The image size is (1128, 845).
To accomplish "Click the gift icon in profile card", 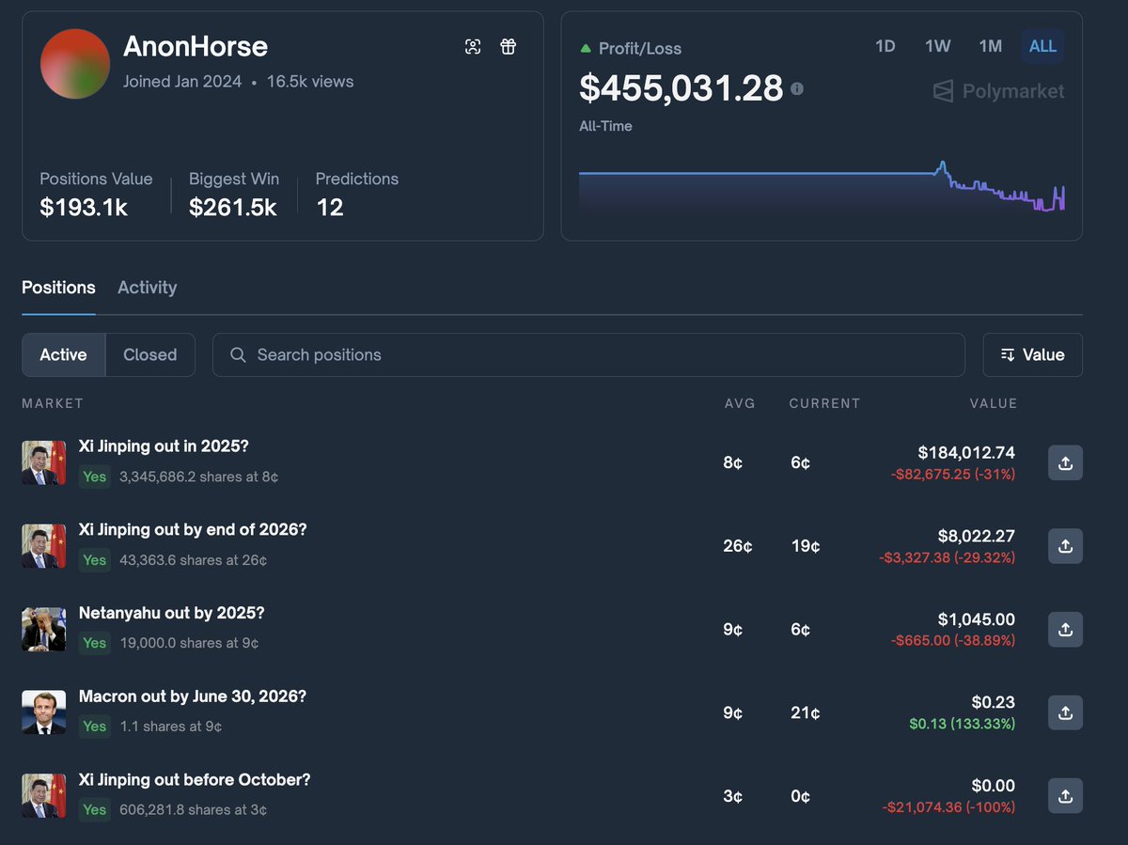I will 509,47.
